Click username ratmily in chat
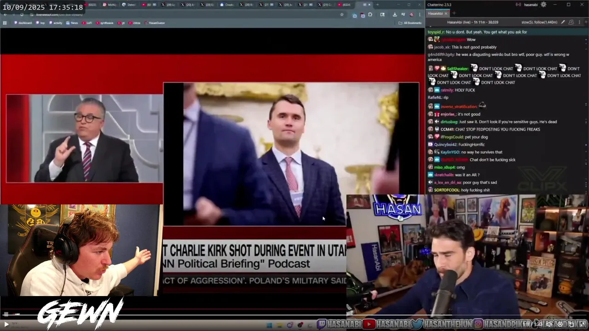589x331 pixels. pos(446,90)
